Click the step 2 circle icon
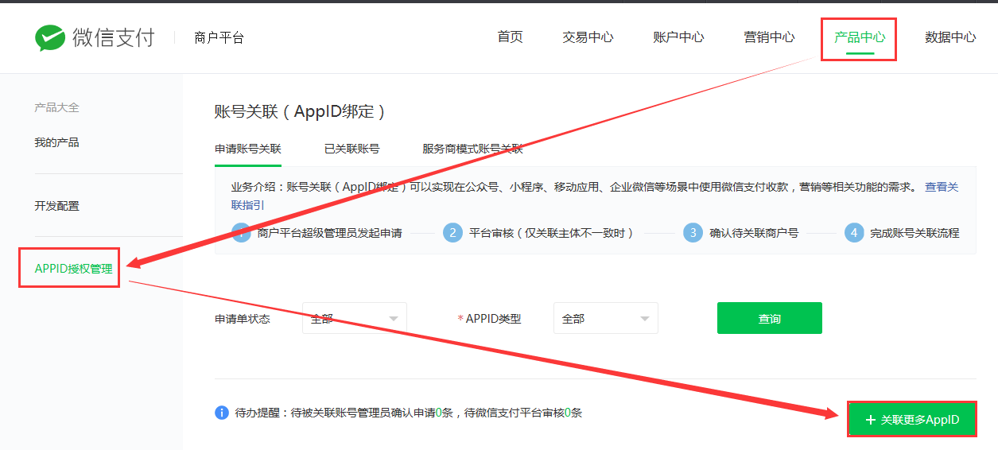Viewport: 998px width, 450px height. coord(452,233)
